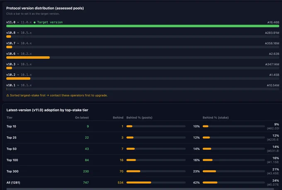Click the ₳16.46B stake value
282x190 pixels.
click(273, 22)
